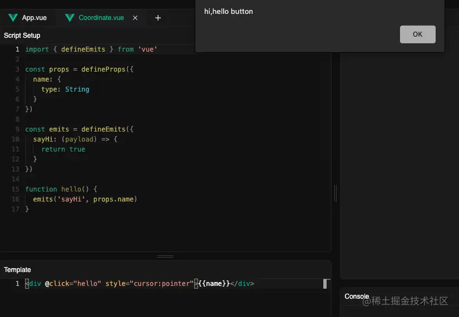Click 'defineEmits' on line 9

(103, 129)
